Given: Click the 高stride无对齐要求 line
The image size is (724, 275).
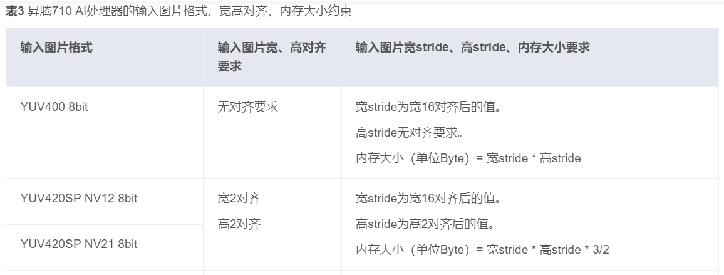Looking at the screenshot, I should coord(413,132).
